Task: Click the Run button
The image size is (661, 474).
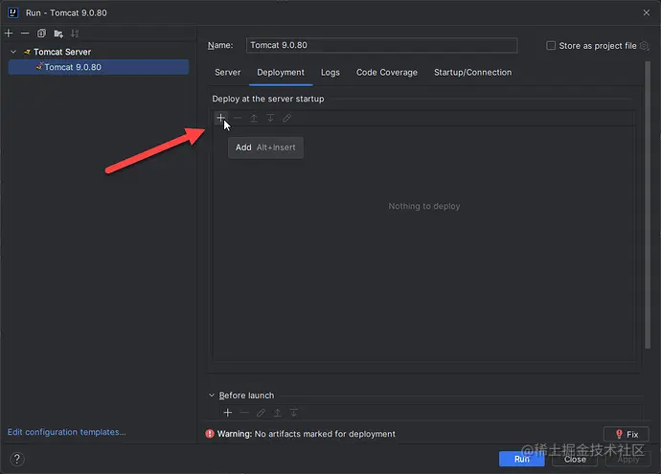Action: point(521,459)
